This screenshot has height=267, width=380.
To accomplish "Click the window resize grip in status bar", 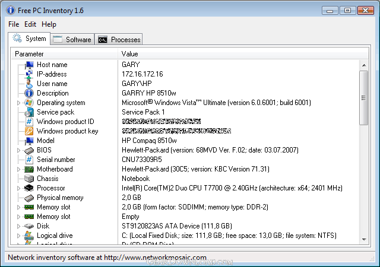I will tap(372, 259).
